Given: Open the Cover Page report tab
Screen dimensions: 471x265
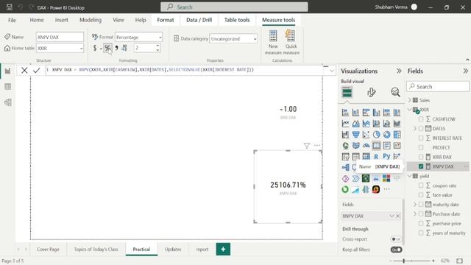Looking at the screenshot, I should [x=48, y=250].
